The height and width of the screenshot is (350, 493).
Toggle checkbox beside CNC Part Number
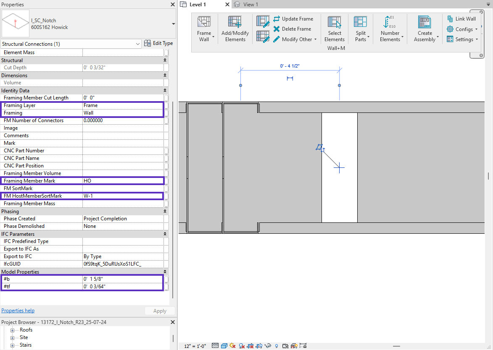pyautogui.click(x=166, y=151)
